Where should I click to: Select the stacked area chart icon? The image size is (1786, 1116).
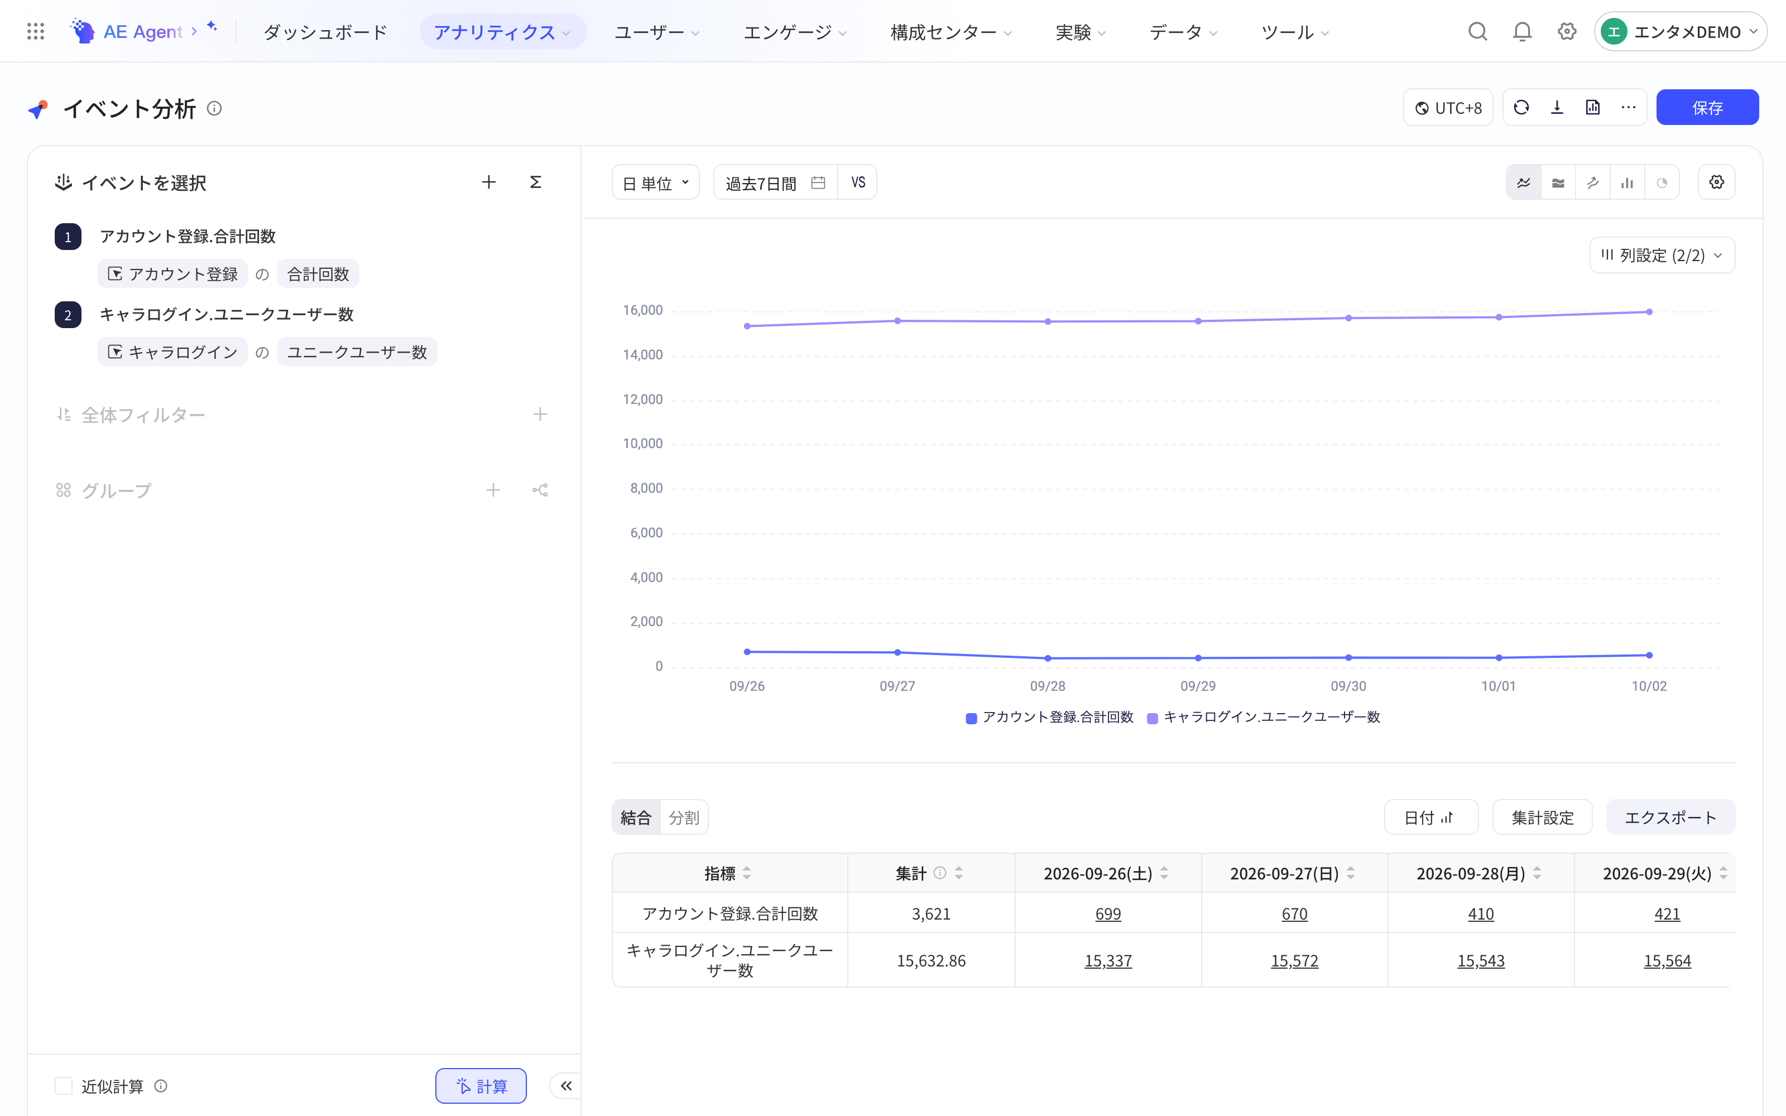1558,182
